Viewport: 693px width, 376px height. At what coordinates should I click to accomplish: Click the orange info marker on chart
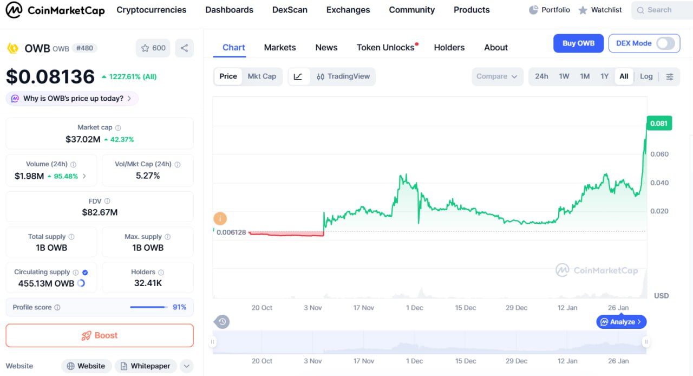tap(220, 219)
